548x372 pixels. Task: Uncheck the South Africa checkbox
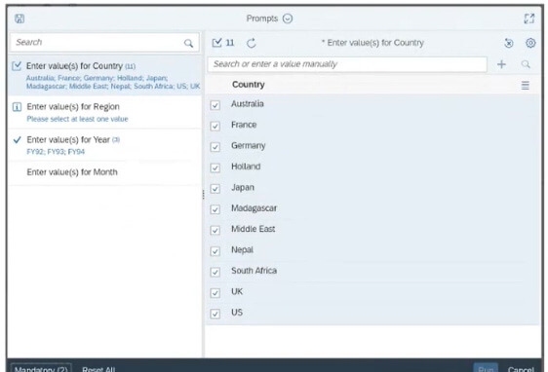coord(215,272)
